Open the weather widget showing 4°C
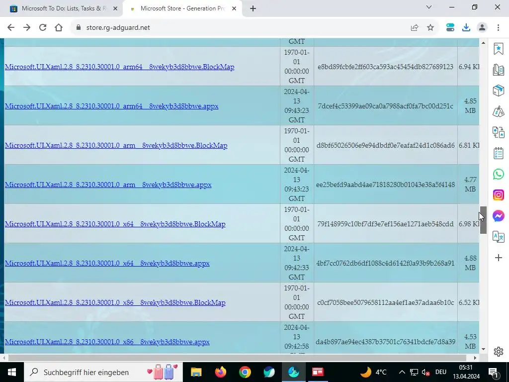Image resolution: width=509 pixels, height=382 pixels. click(x=373, y=372)
